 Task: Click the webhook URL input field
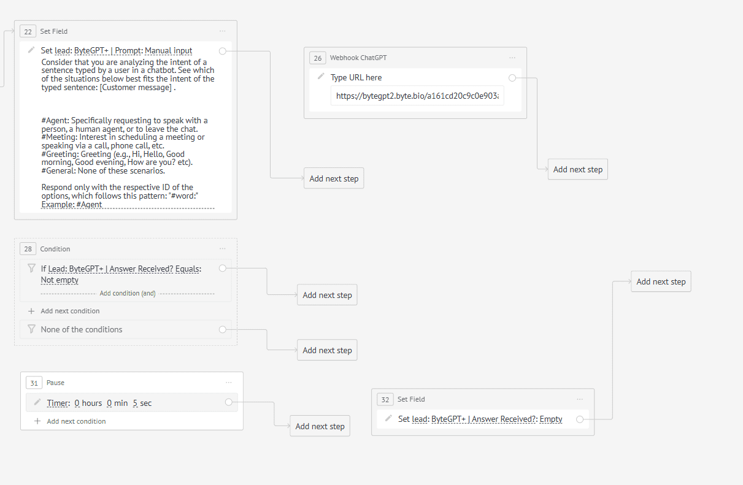pos(417,96)
